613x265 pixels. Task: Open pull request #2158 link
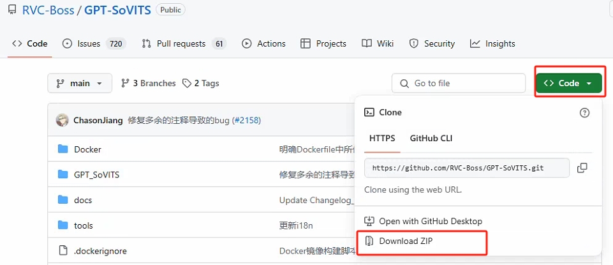(x=246, y=120)
